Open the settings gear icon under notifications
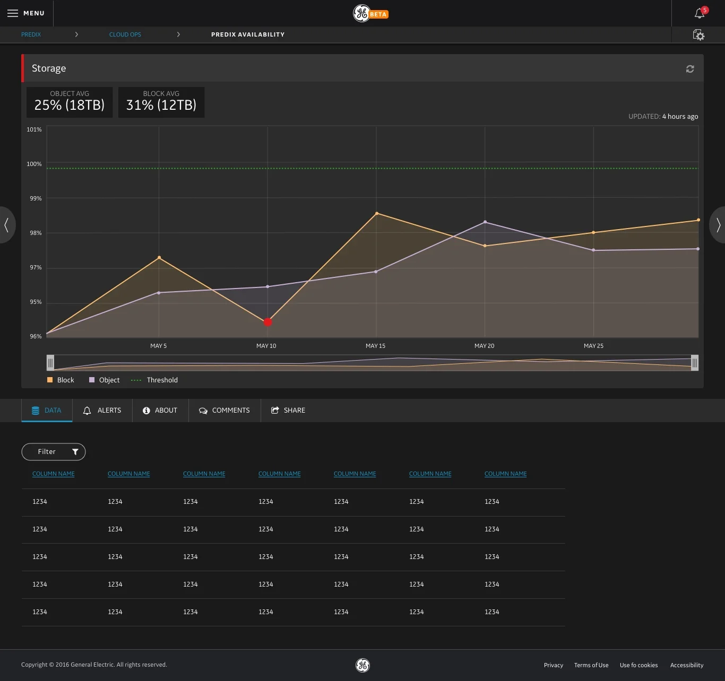 pos(698,35)
